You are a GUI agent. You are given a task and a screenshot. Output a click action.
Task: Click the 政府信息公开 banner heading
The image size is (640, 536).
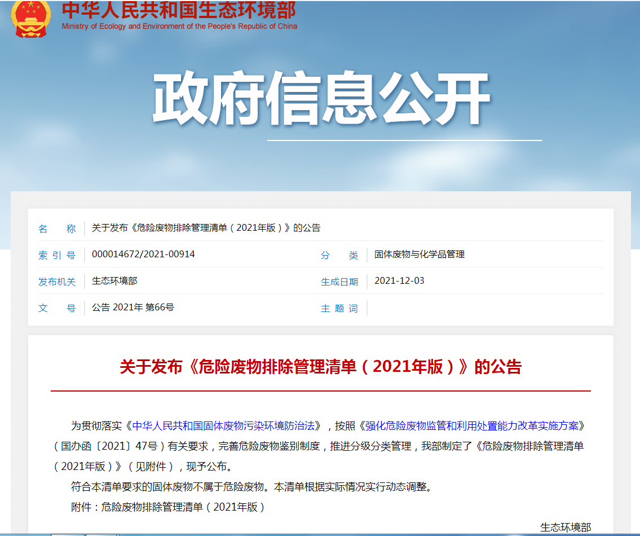tap(321, 100)
